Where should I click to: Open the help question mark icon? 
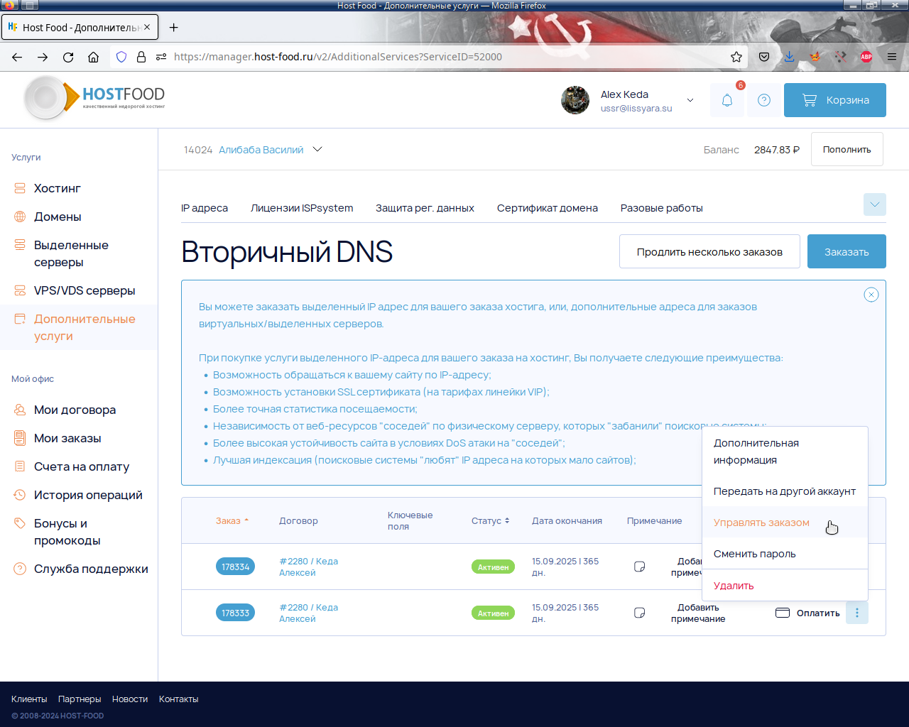(764, 100)
